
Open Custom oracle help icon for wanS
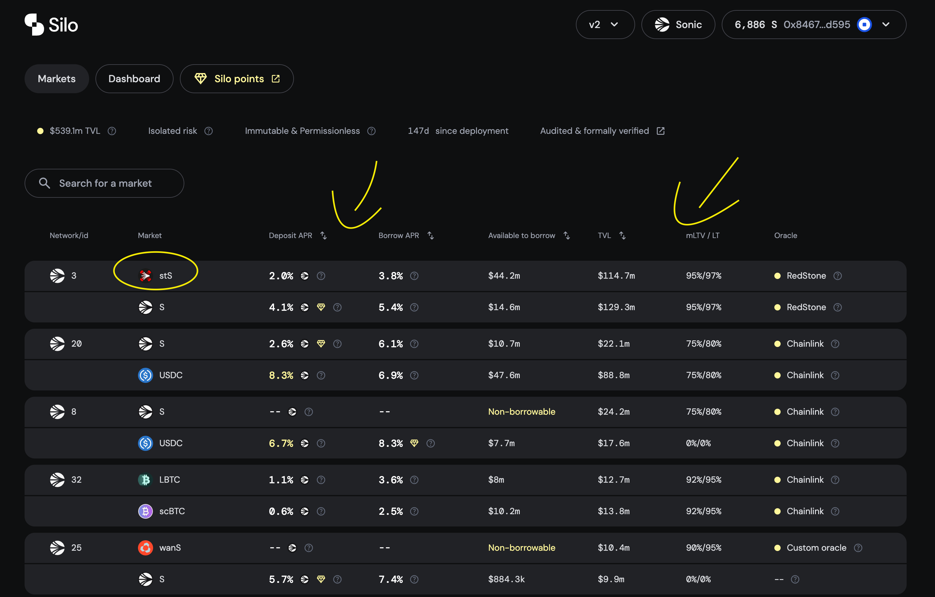858,548
